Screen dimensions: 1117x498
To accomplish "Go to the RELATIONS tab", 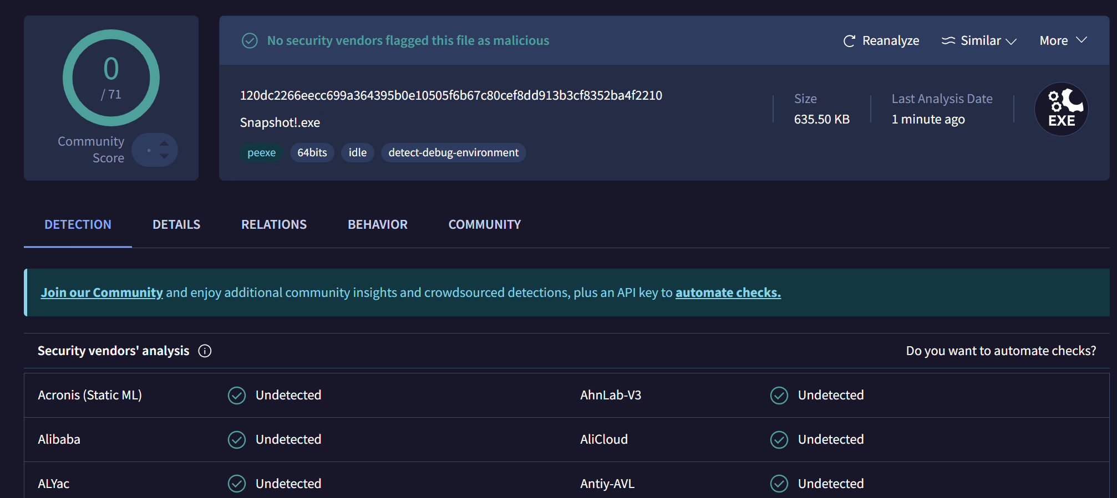I will point(273,225).
